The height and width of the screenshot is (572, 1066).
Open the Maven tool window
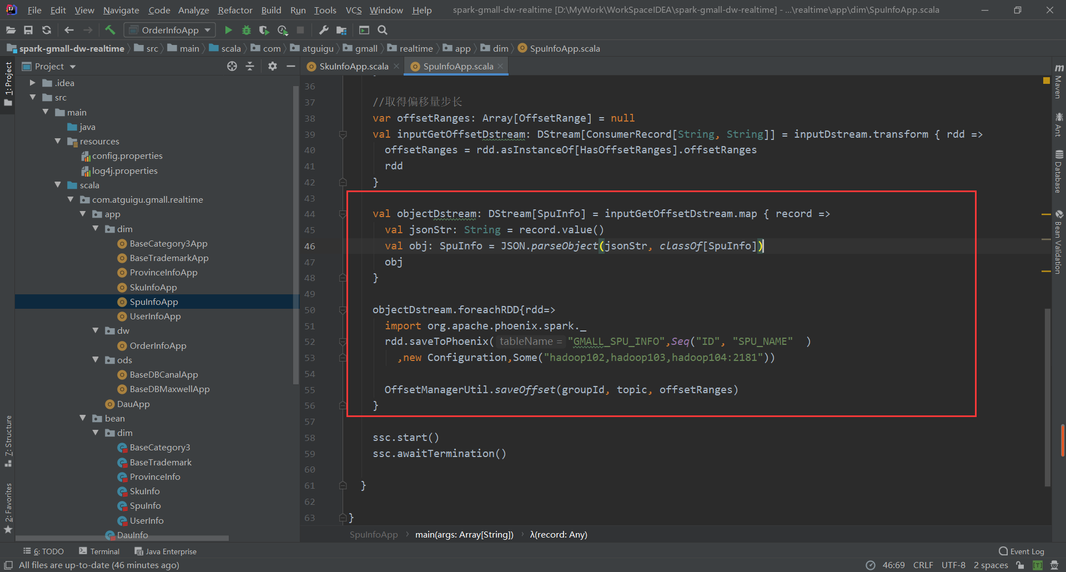tap(1059, 81)
